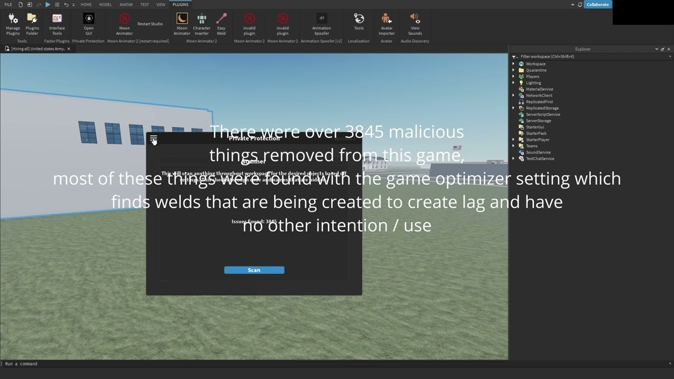Viewport: 674px width, 379px height.
Task: Undo the last action
Action: [x=66, y=4]
